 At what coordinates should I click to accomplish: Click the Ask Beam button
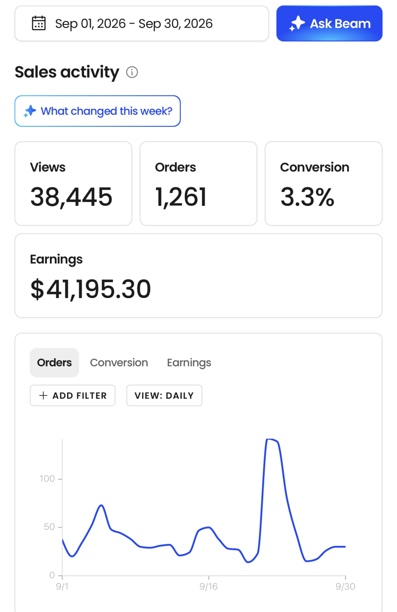coord(329,23)
